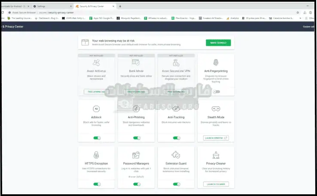Viewport: 317px width, 196px height.
Task: Open a new browser tab
Action: (120, 6)
